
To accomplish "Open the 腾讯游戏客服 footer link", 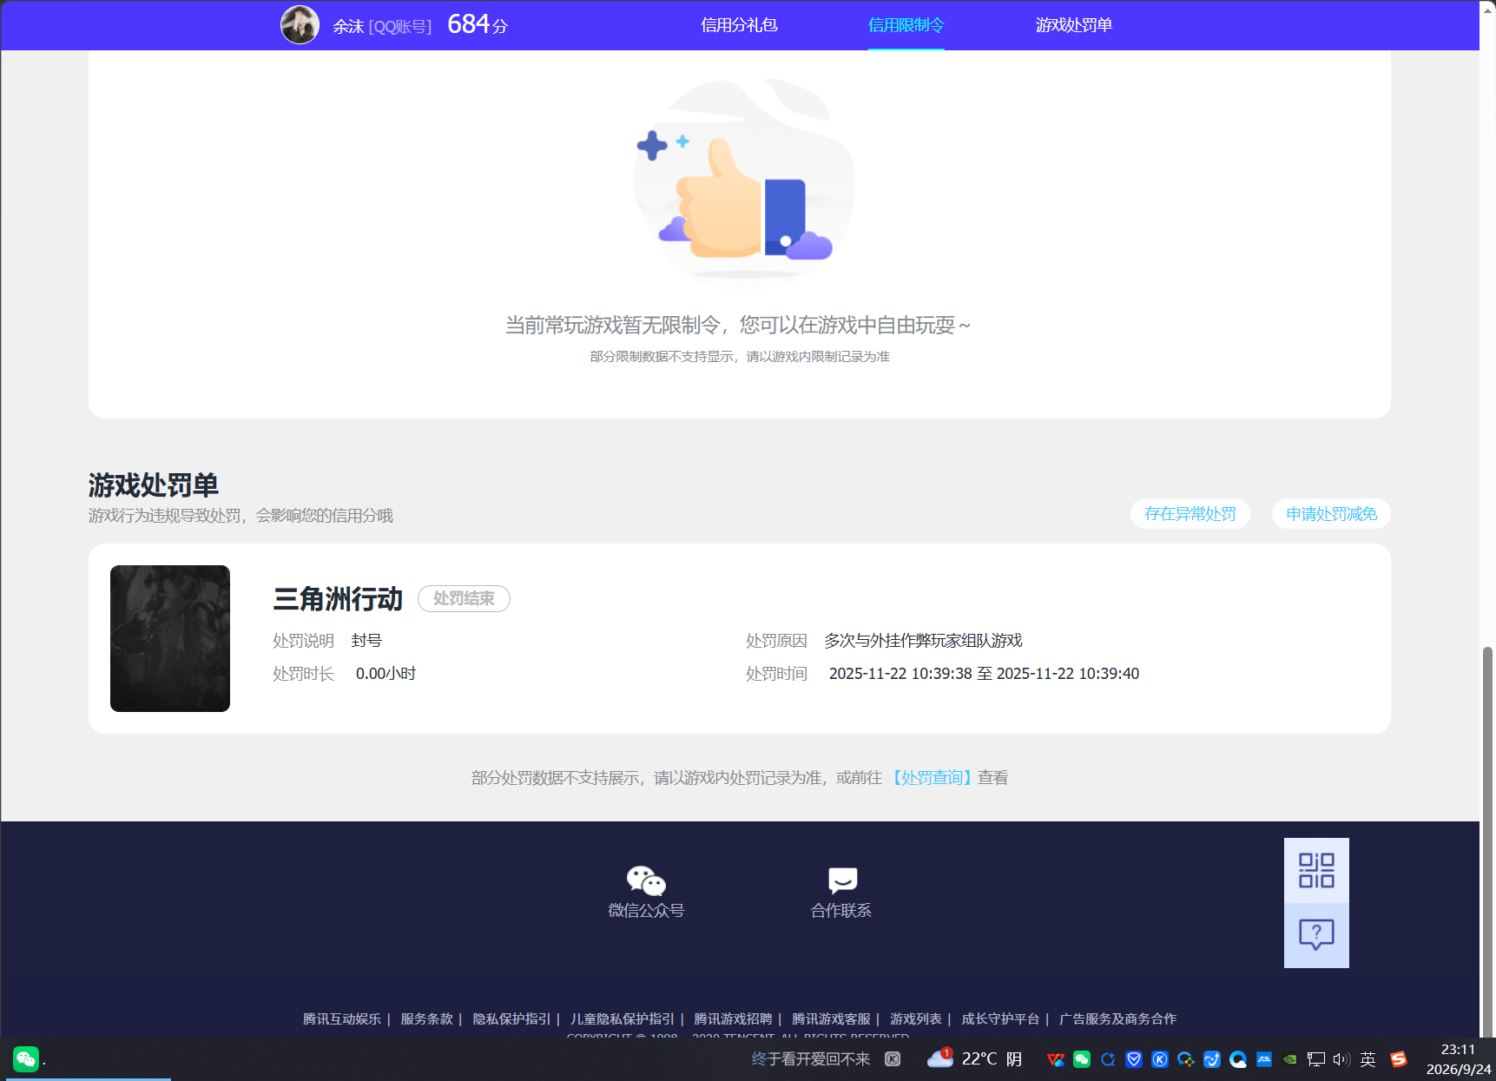I will [x=831, y=1018].
